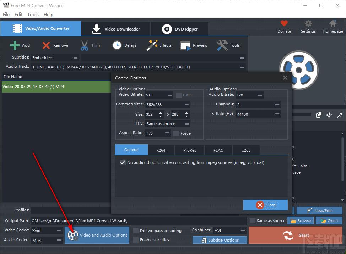Open the Video Codec Xvid dropdown
This screenshot has height=254, width=346.
point(47,231)
